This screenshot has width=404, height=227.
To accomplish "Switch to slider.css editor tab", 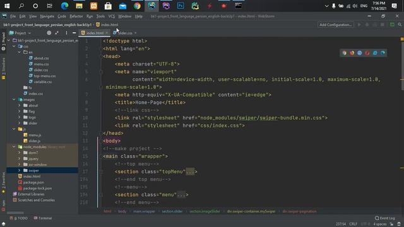I will point(125,33).
